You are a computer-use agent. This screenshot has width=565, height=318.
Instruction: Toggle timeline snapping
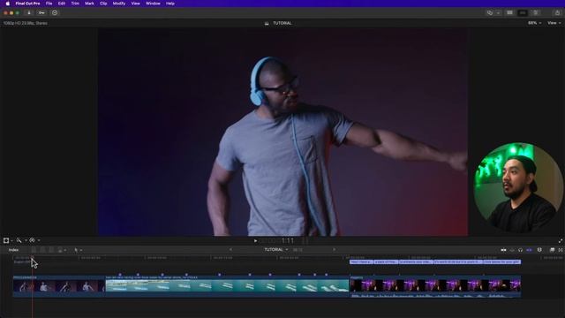tap(529, 250)
